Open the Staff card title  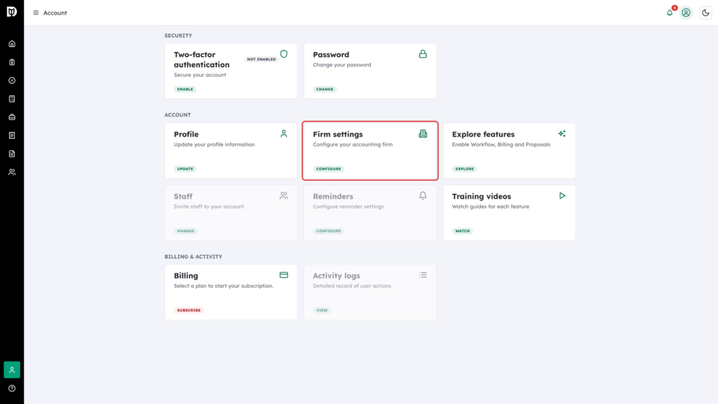pos(183,196)
